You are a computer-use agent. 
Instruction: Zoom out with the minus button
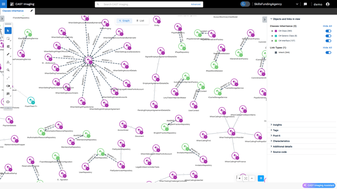click(252, 179)
